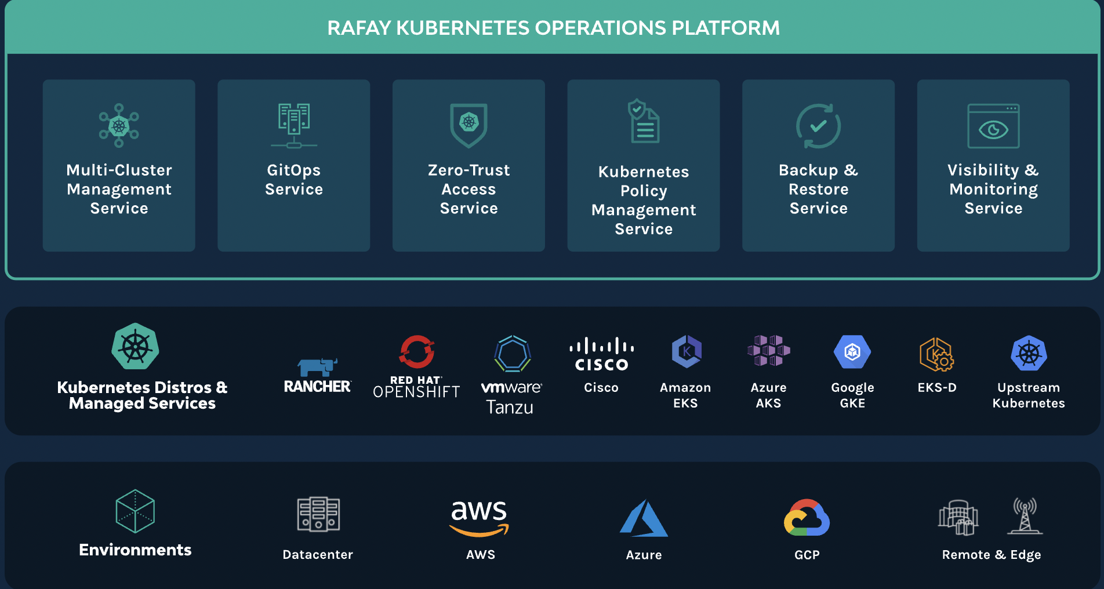Viewport: 1104px width, 589px height.
Task: Click the Google GKE label
Action: 852,395
